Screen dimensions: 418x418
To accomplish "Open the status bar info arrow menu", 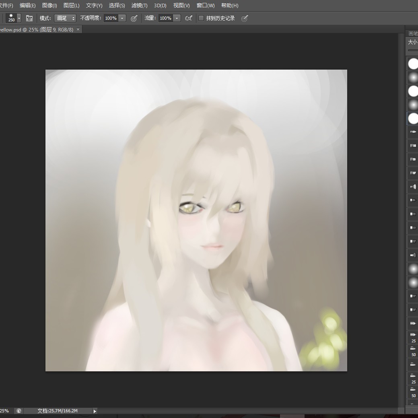I will coord(95,411).
